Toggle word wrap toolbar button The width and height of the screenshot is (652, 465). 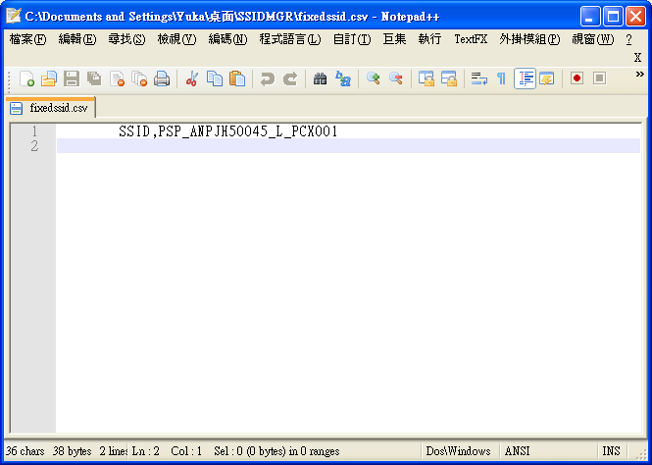coord(479,78)
